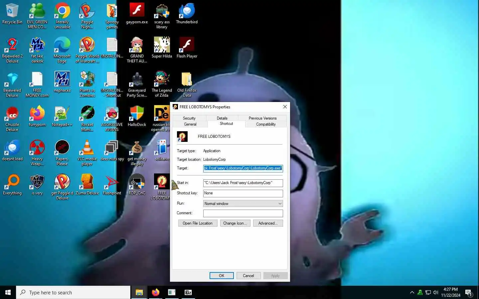Viewport: 479px width, 299px height.
Task: Click into the Target path field
Action: pyautogui.click(x=243, y=168)
